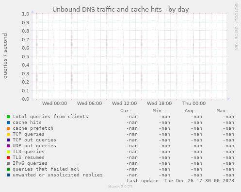This screenshot has width=241, height=192.
Task: Click the 'Munin 2.0.73' version footer
Action: coord(120,187)
